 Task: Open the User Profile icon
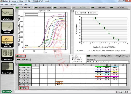7,68
